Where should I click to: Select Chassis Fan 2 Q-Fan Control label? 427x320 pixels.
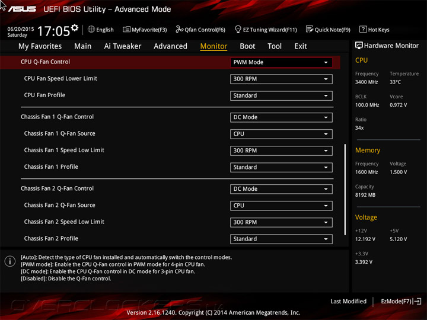click(57, 188)
